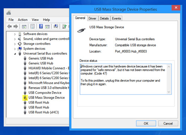
Task: Click the Device Manager title bar icon
Action: pos(9,13)
